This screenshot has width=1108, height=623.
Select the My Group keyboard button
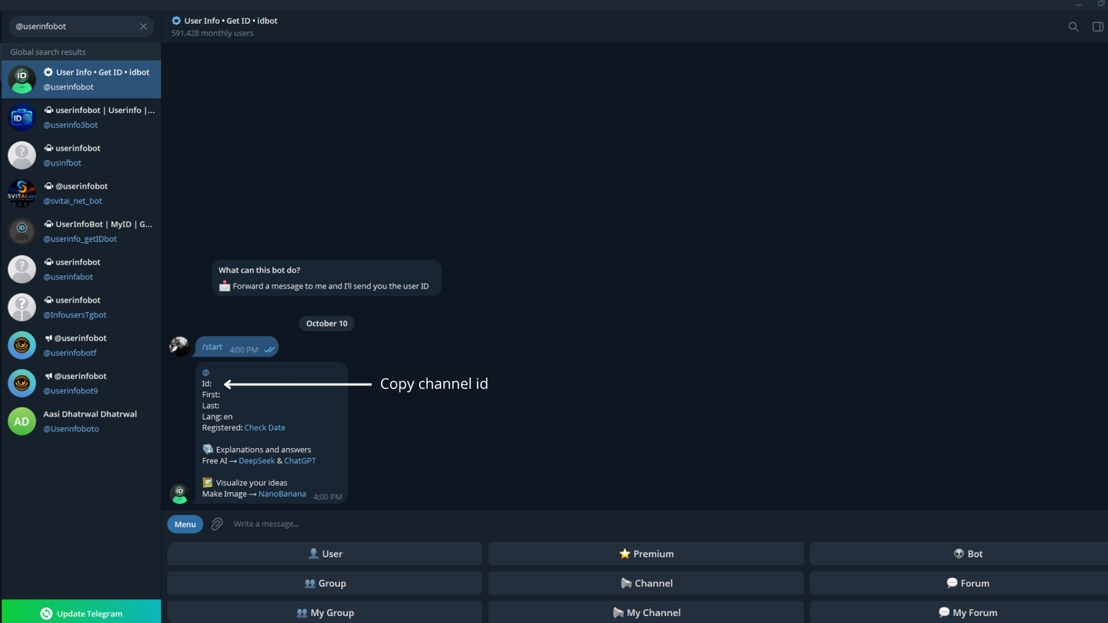point(324,612)
